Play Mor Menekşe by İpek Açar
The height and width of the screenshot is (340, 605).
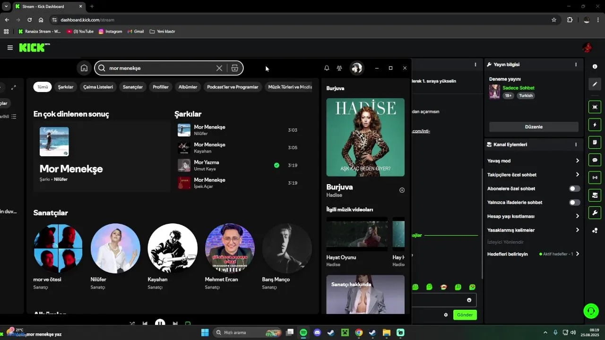pos(244,183)
